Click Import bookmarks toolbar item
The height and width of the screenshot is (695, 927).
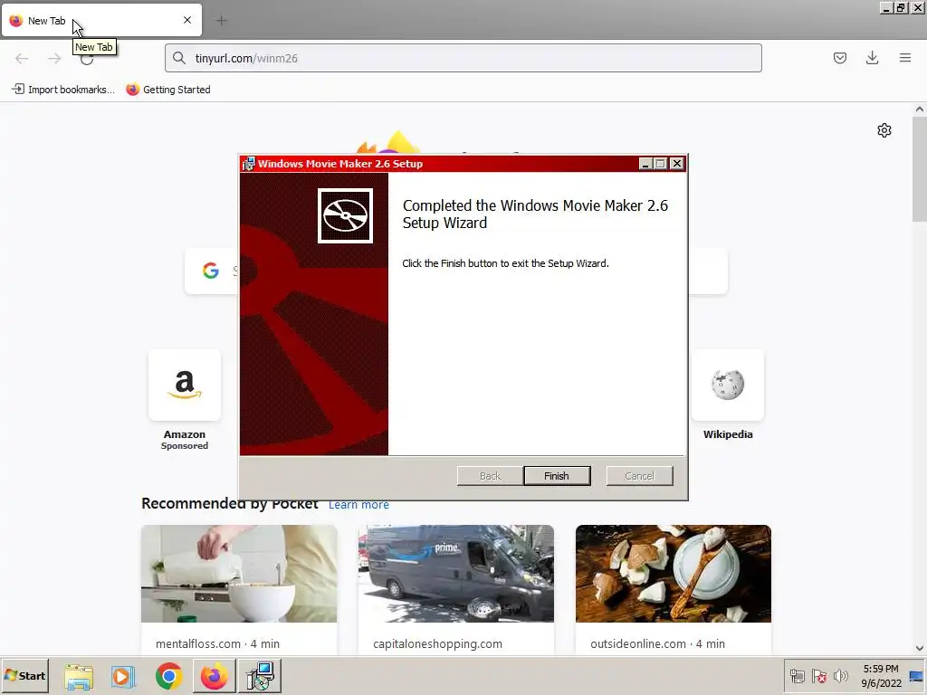pyautogui.click(x=63, y=90)
